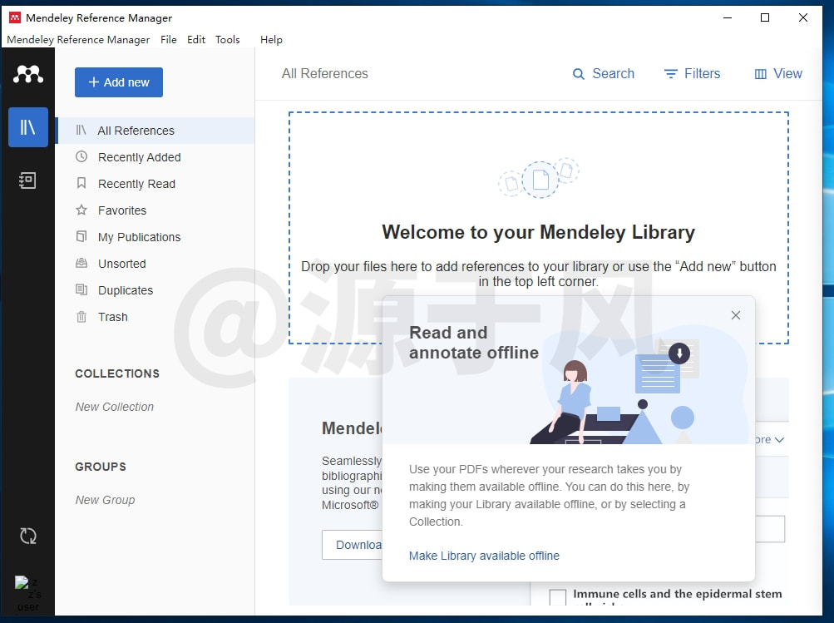
Task: Open the Notebook icon in left rail
Action: click(x=27, y=180)
